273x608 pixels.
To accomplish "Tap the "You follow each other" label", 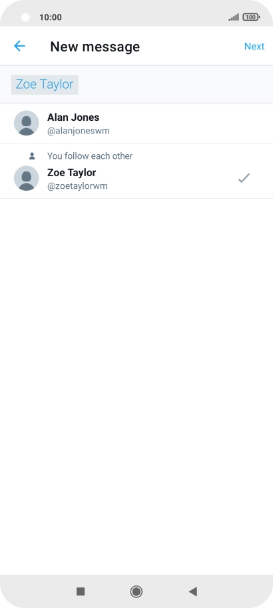I will click(x=90, y=156).
